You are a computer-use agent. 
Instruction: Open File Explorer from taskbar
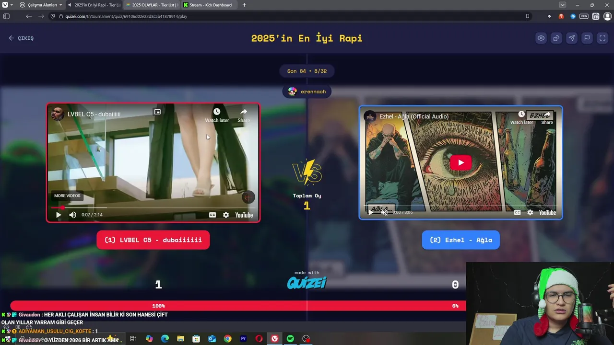(x=181, y=339)
